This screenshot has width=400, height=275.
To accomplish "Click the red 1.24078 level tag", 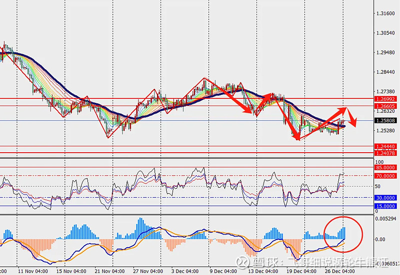I will pyautogui.click(x=385, y=153).
